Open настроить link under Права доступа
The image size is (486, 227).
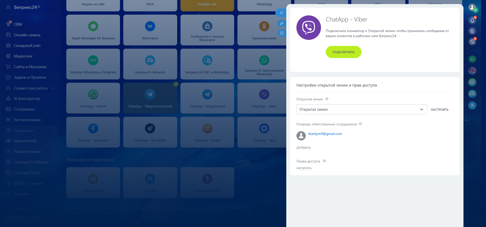click(x=304, y=168)
